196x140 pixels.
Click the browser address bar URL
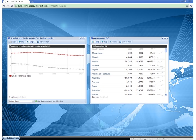click(x=42, y=6)
